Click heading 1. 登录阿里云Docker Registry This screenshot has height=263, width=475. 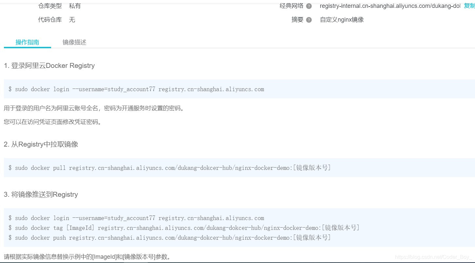click(49, 66)
